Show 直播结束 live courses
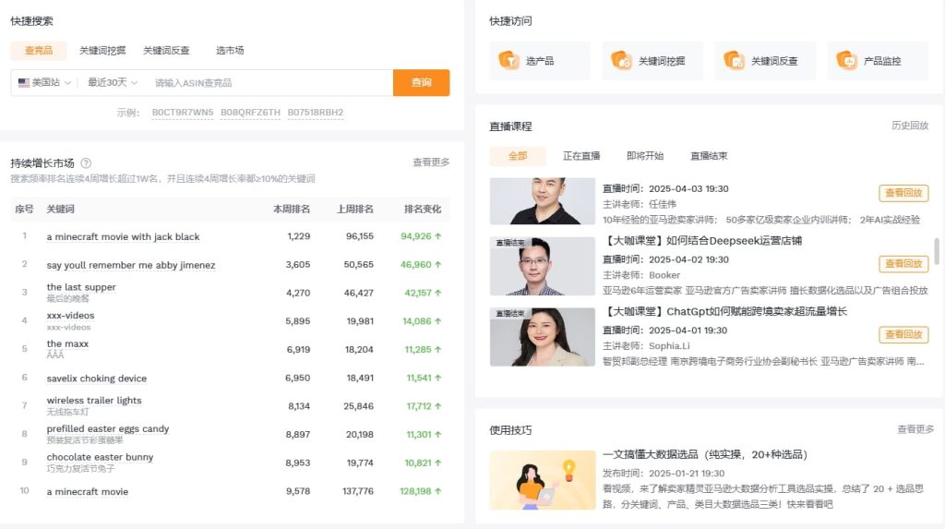Viewport: 945px width, 529px height. [709, 156]
